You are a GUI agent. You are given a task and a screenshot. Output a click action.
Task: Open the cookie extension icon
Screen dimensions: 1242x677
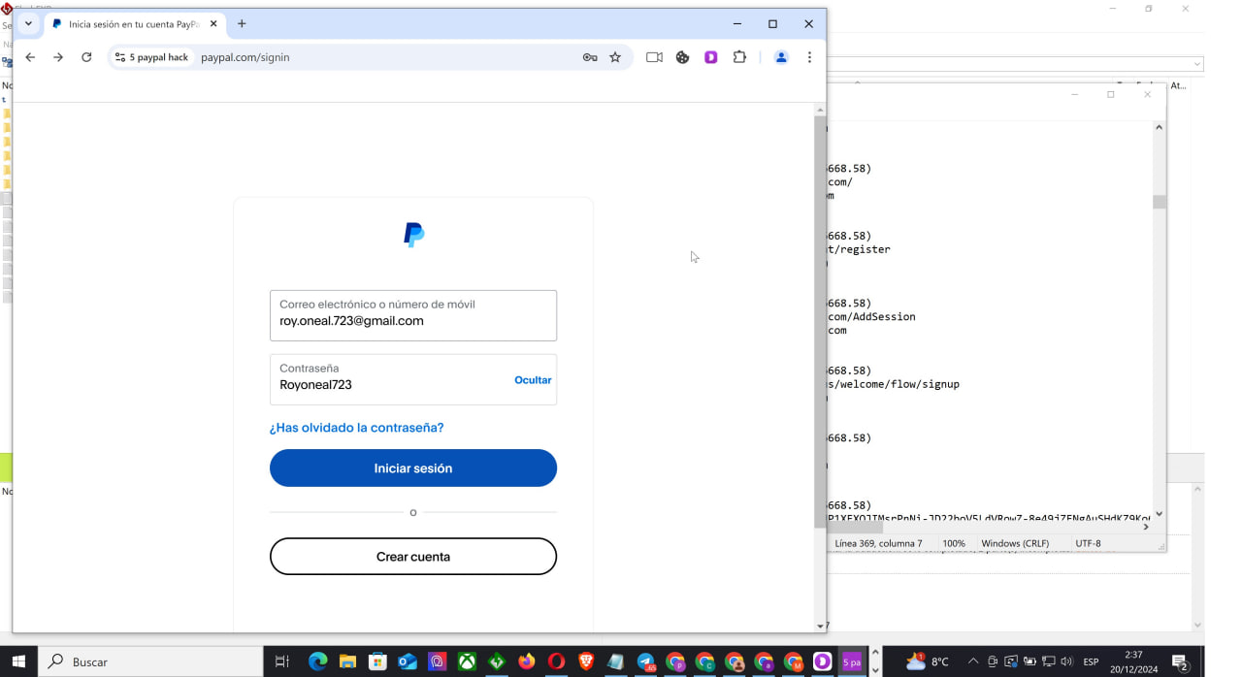(683, 57)
